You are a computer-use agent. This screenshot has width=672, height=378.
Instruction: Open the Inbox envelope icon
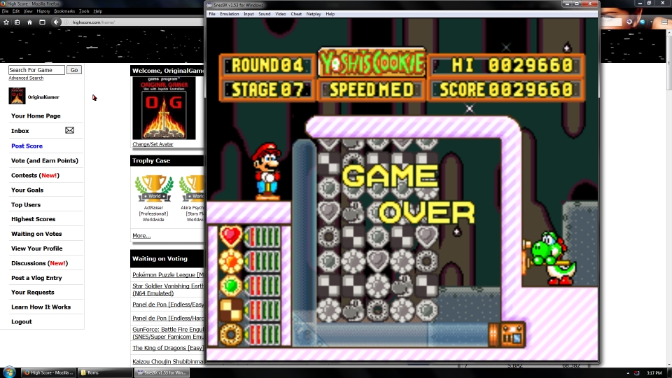click(x=69, y=130)
